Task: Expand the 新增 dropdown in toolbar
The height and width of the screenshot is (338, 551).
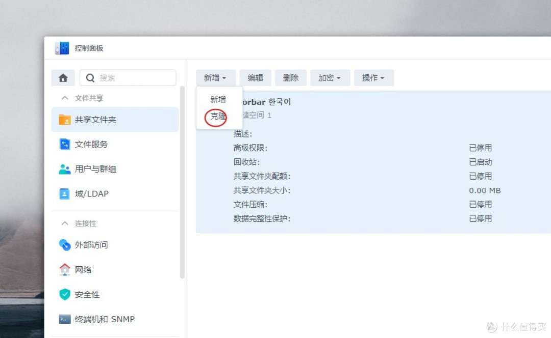Action: click(x=216, y=77)
